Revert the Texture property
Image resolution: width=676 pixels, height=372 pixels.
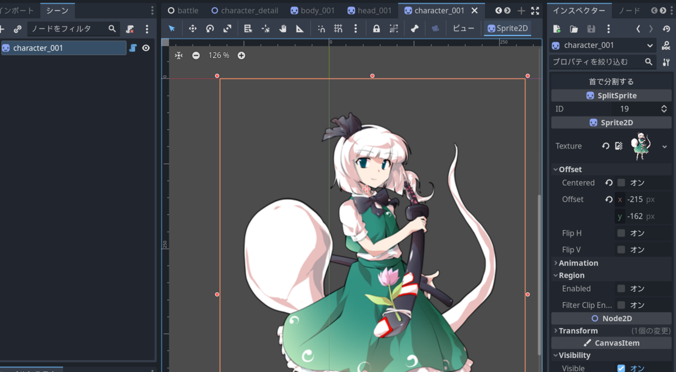pyautogui.click(x=606, y=146)
